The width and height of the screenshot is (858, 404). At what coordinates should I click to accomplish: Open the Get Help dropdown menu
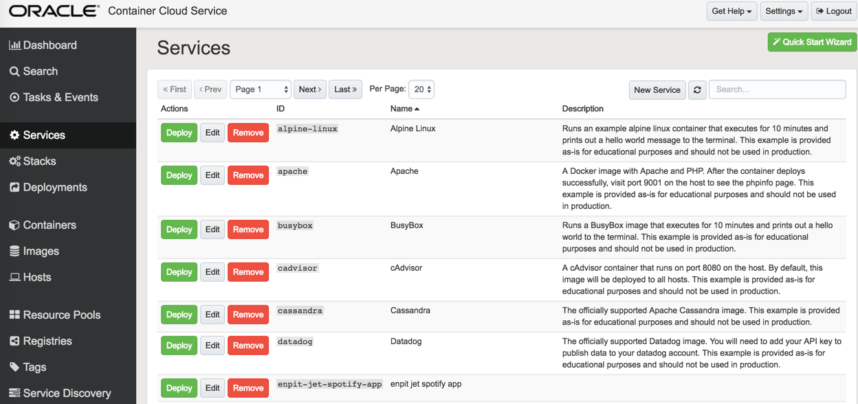click(731, 11)
